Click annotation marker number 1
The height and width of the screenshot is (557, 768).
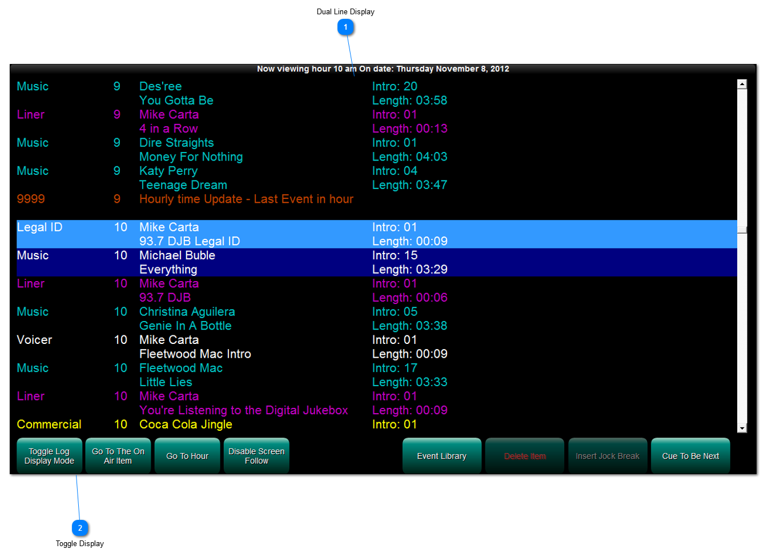(345, 27)
